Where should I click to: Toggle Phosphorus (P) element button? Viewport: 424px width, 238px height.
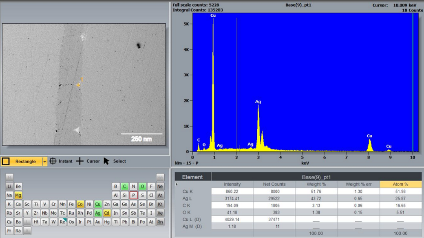133,196
